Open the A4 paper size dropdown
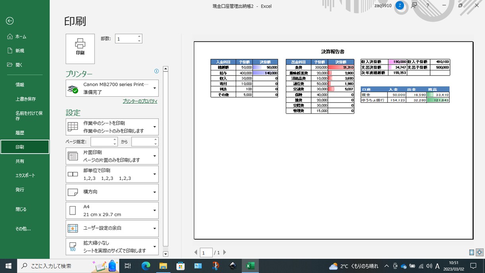Image resolution: width=485 pixels, height=273 pixels. (x=112, y=211)
